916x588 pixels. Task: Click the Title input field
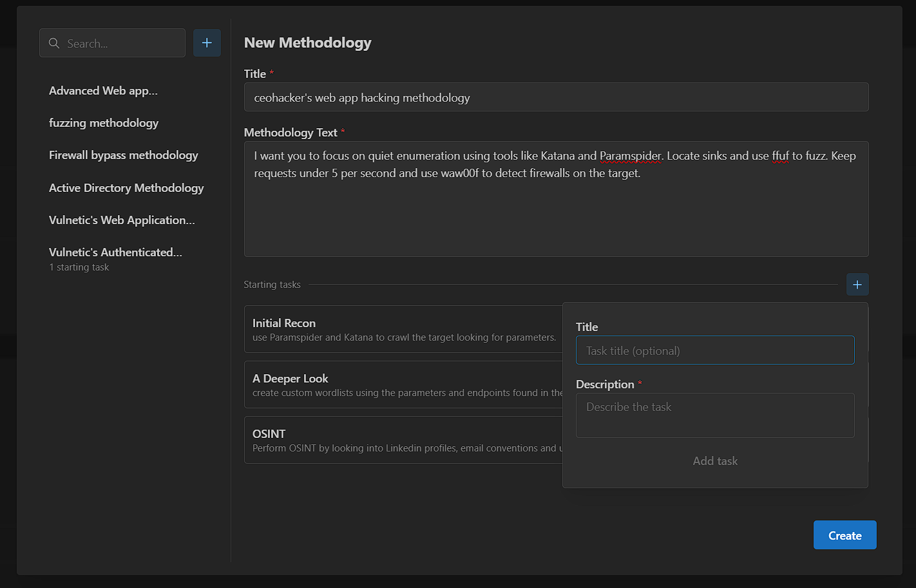(x=556, y=97)
